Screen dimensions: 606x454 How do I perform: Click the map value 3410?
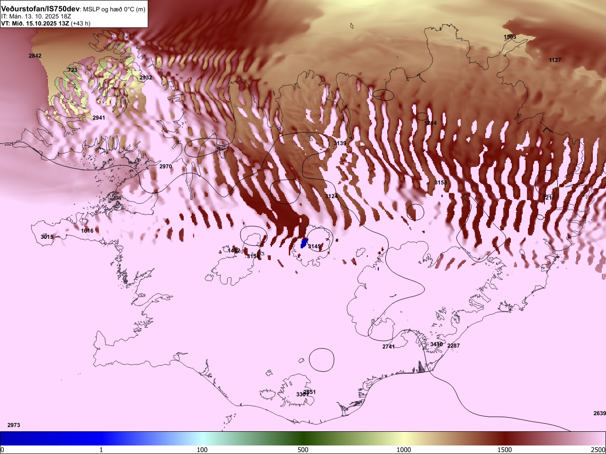pyautogui.click(x=437, y=344)
